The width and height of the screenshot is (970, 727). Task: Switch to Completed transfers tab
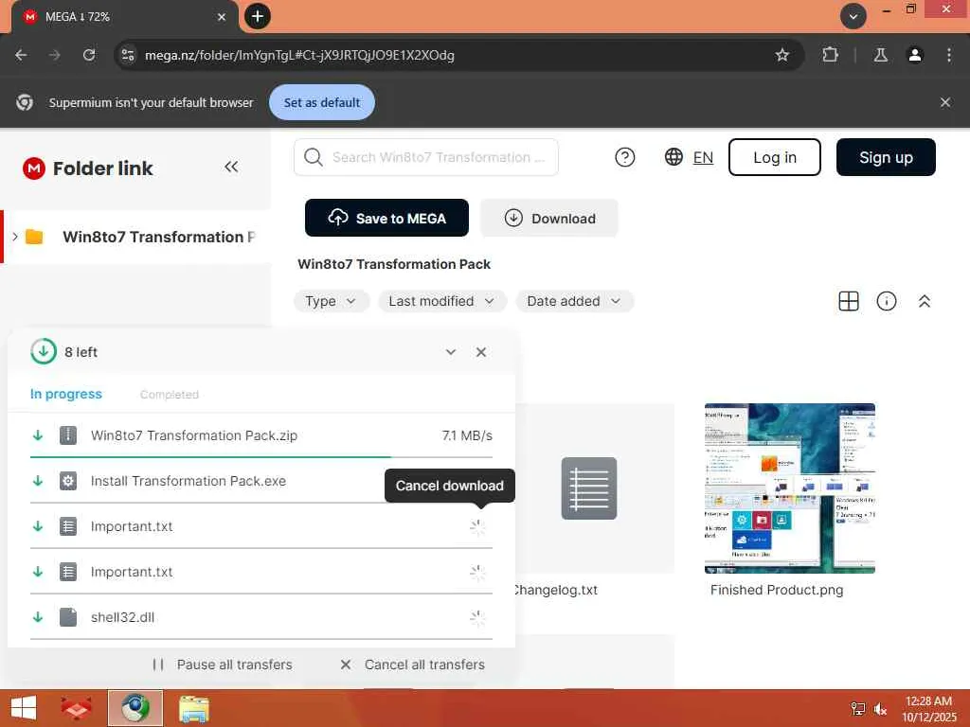169,395
